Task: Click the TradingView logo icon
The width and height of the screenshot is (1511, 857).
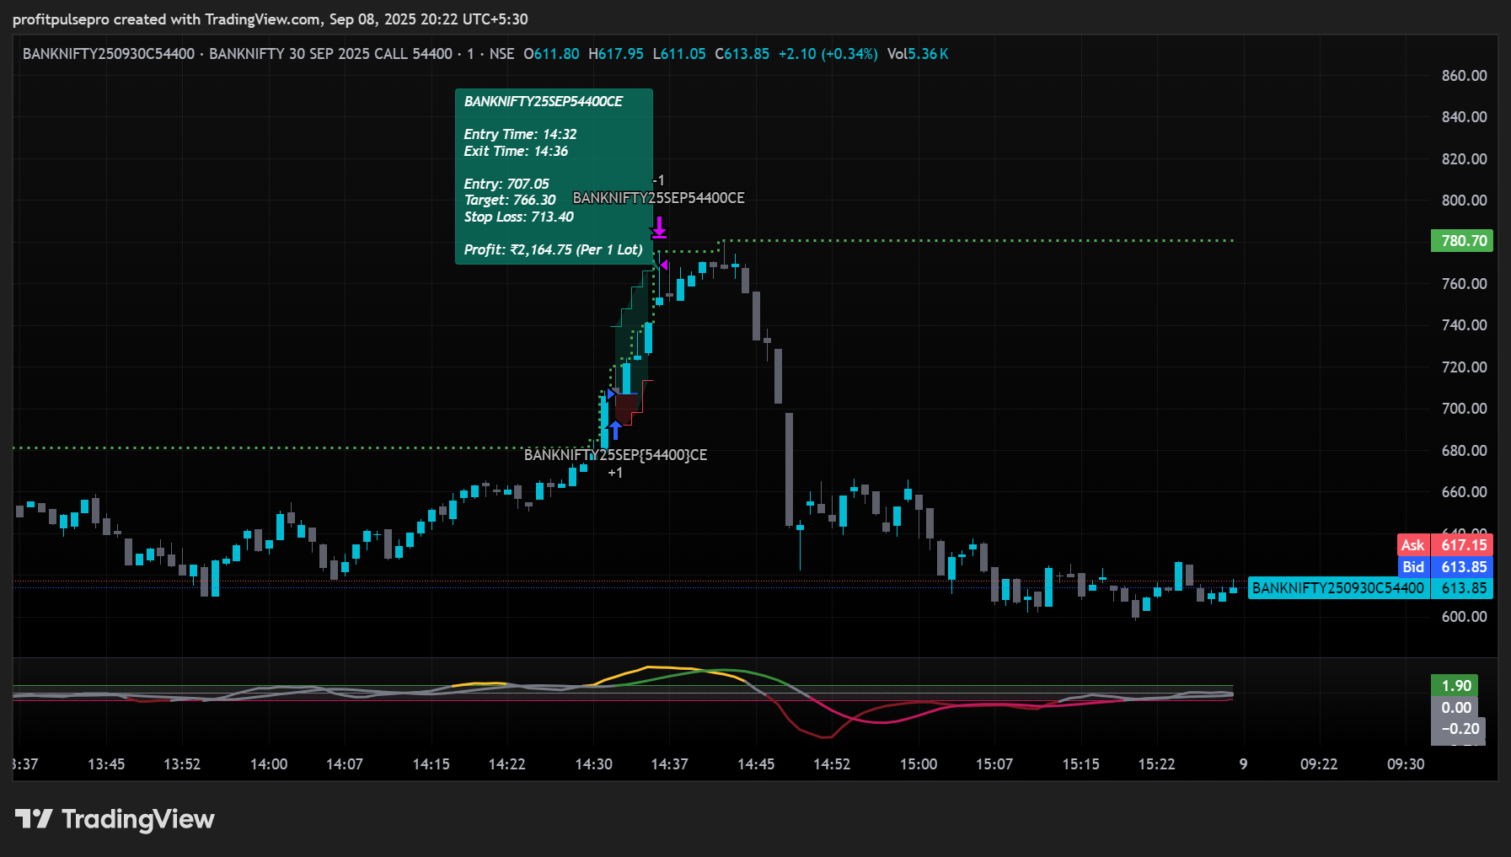Action: (34, 818)
